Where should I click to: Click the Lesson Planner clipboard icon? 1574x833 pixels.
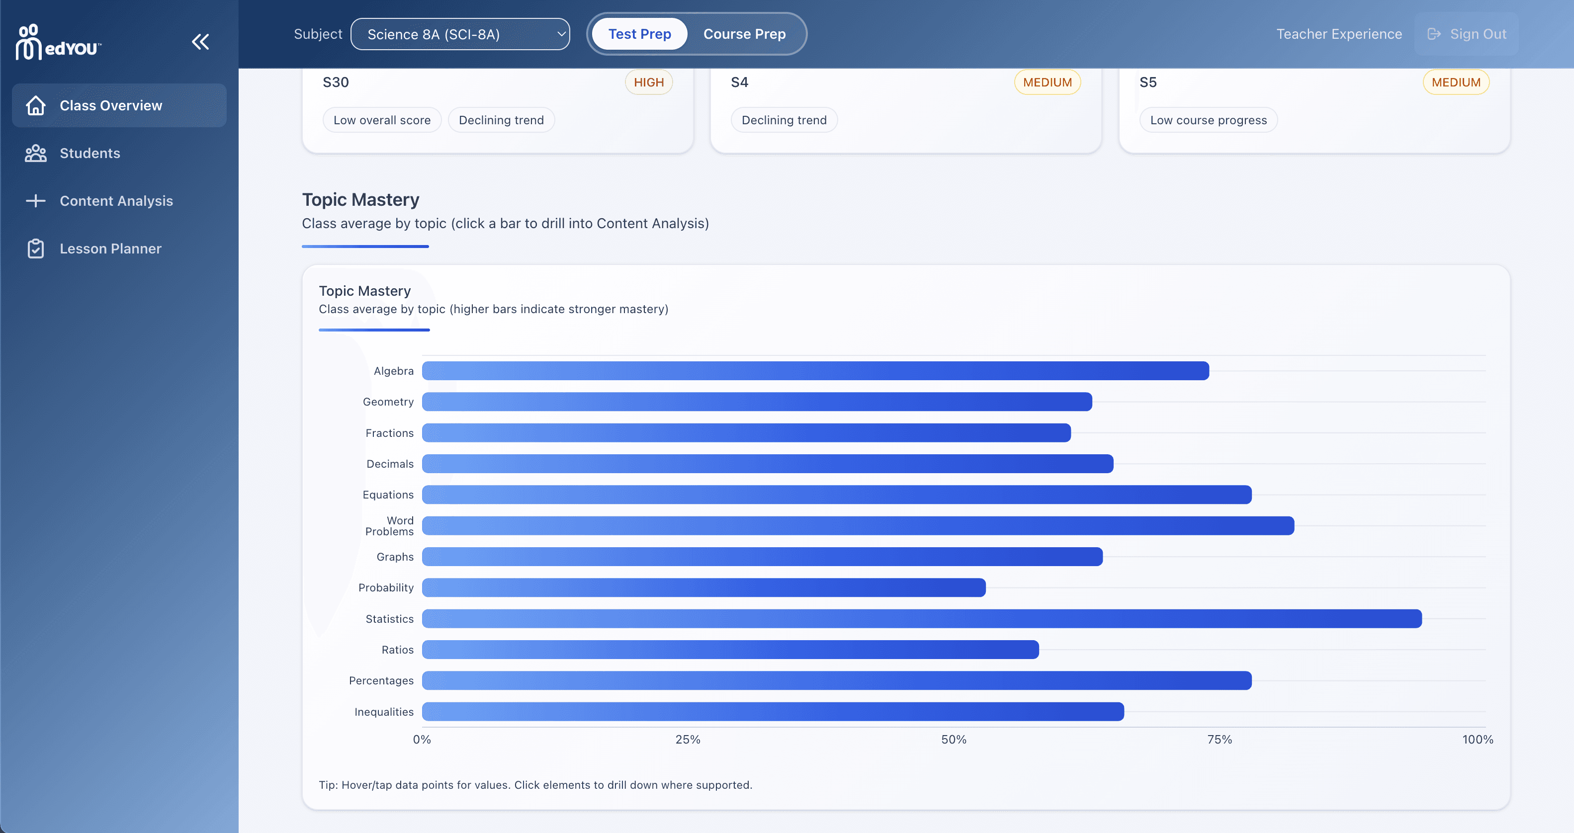click(x=35, y=249)
